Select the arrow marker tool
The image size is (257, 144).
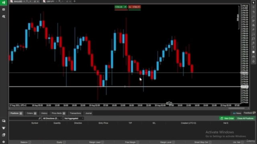point(253,43)
